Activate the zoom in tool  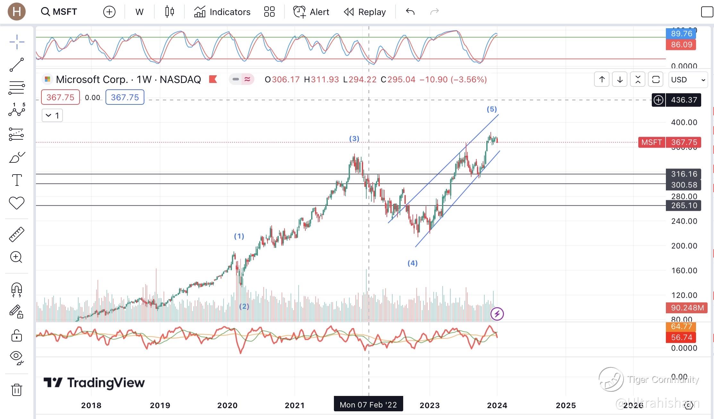(x=16, y=257)
